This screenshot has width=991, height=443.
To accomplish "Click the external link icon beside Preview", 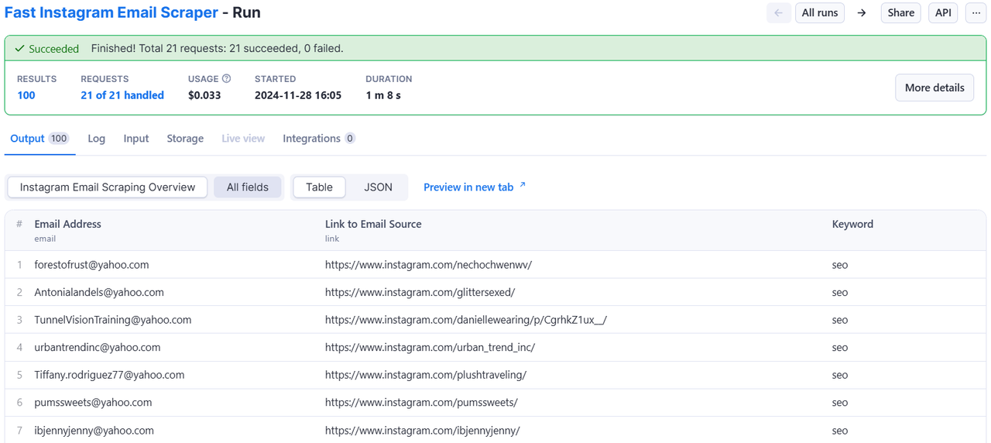I will (x=523, y=186).
